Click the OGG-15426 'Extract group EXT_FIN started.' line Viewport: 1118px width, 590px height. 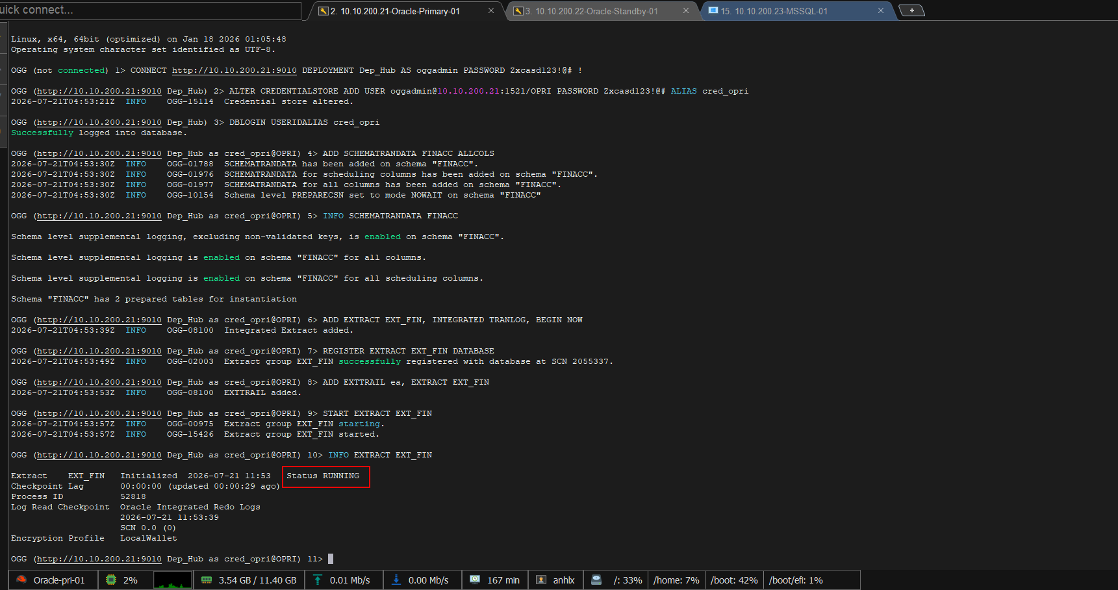pyautogui.click(x=195, y=434)
